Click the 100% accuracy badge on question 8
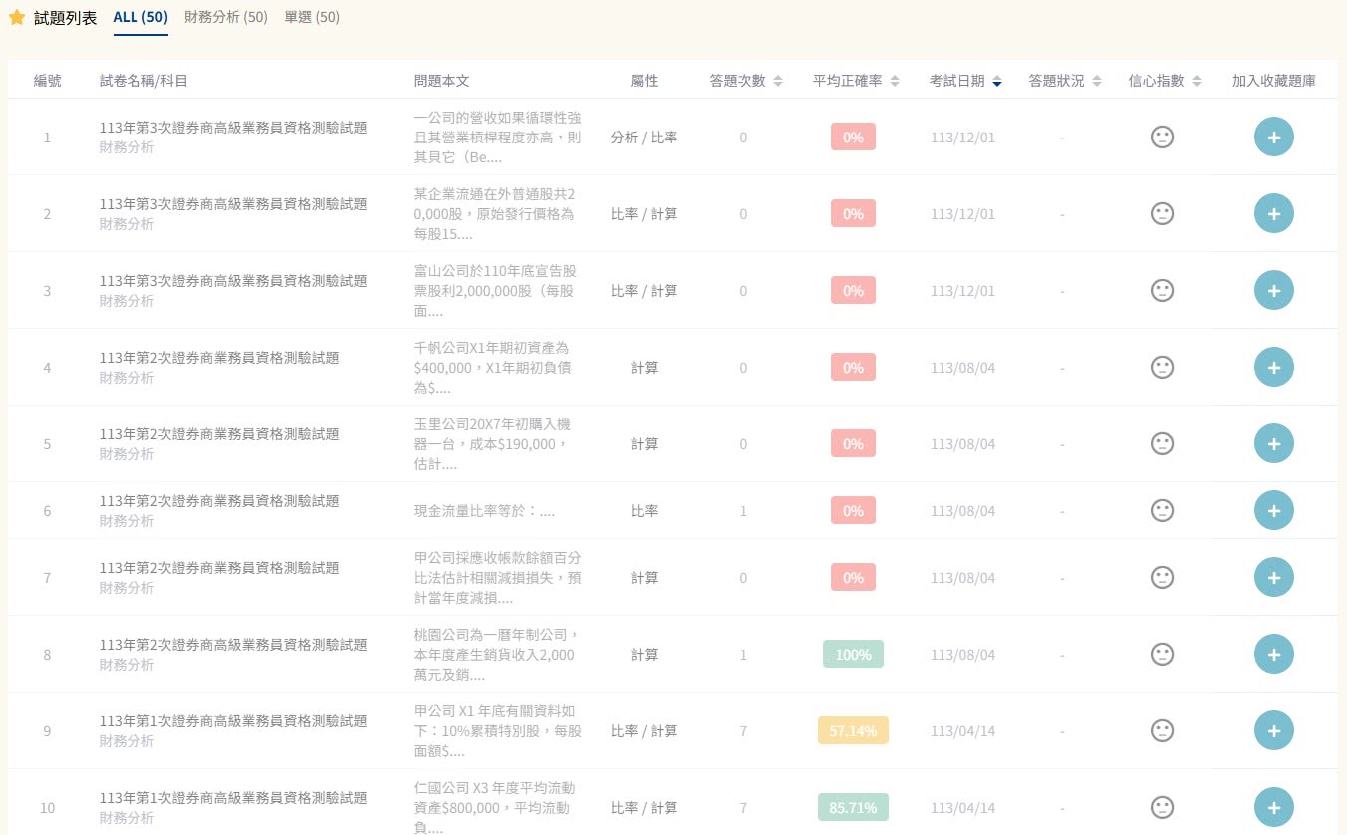This screenshot has height=835, width=1347. 853,654
